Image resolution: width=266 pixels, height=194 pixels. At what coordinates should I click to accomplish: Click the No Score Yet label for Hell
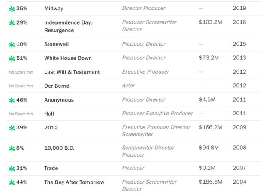(21, 114)
